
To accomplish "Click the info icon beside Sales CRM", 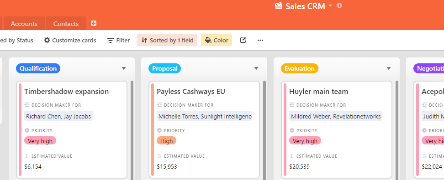I will [339, 5].
